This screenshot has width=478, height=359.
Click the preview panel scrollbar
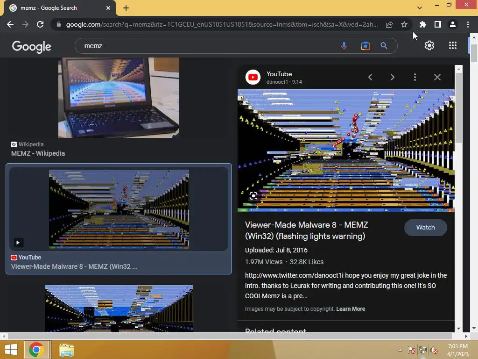458,107
